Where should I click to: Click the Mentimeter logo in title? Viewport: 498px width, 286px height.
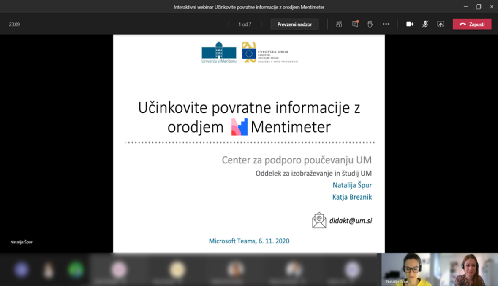pos(239,127)
